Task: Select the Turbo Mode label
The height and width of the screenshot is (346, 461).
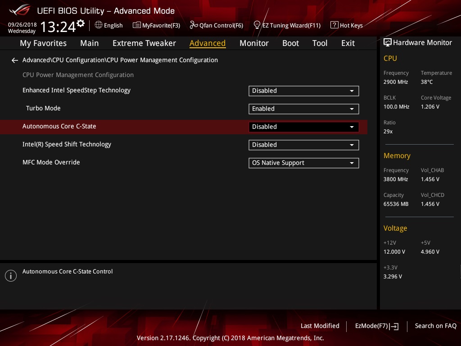Action: point(43,108)
